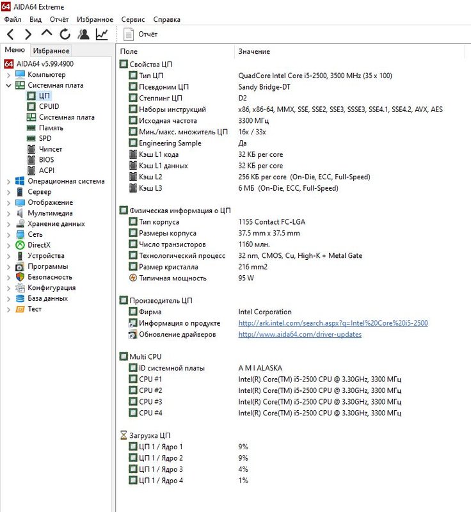Image resolution: width=471 pixels, height=512 pixels.
Task: Click the Хранение данных icon
Action: point(20,223)
